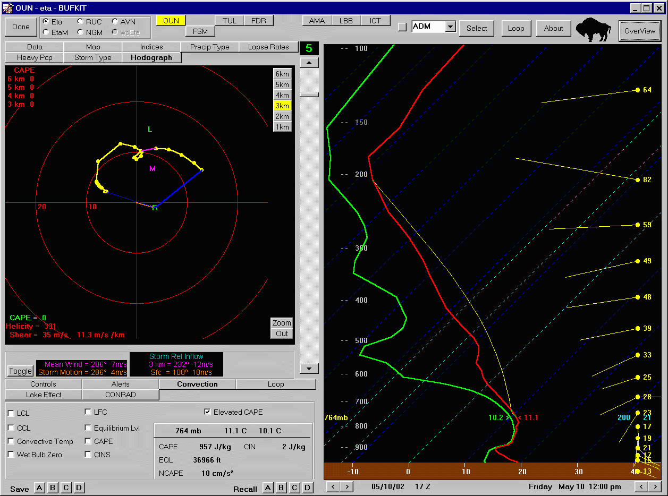Open the Alerts tab
Image resolution: width=668 pixels, height=496 pixels.
tap(121, 384)
